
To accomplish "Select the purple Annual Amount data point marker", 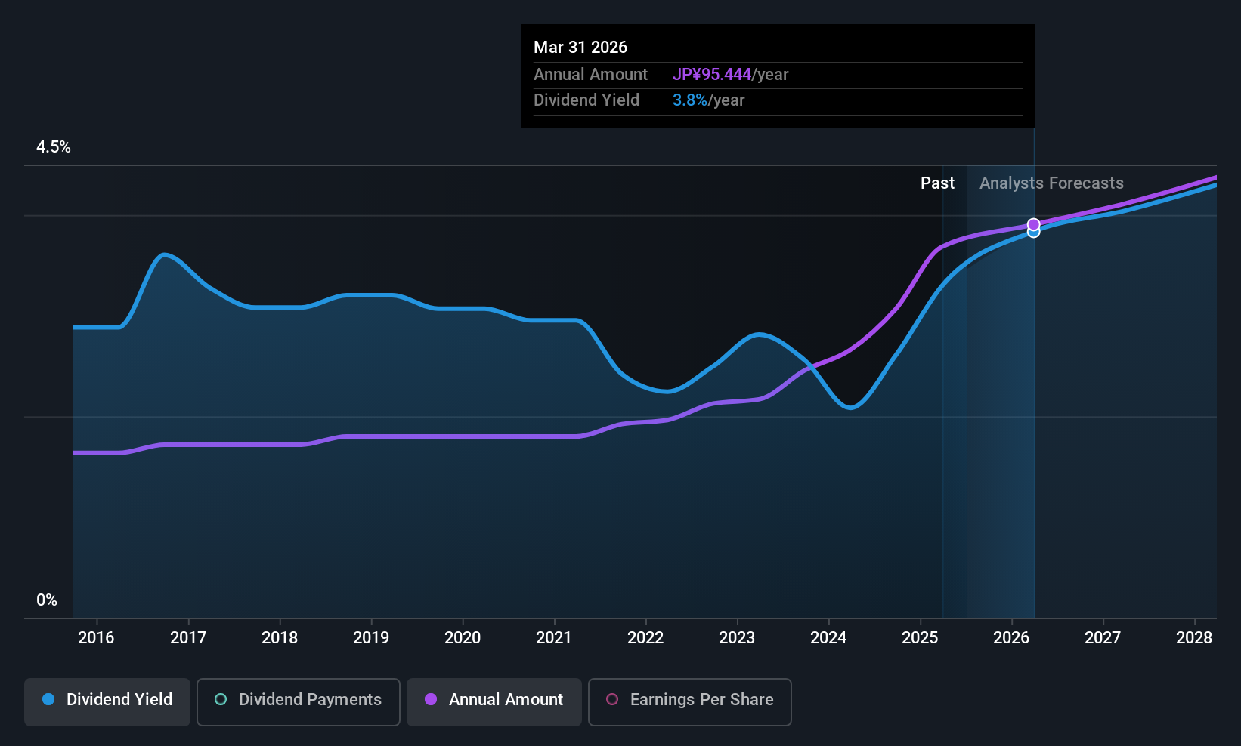I will point(1033,224).
